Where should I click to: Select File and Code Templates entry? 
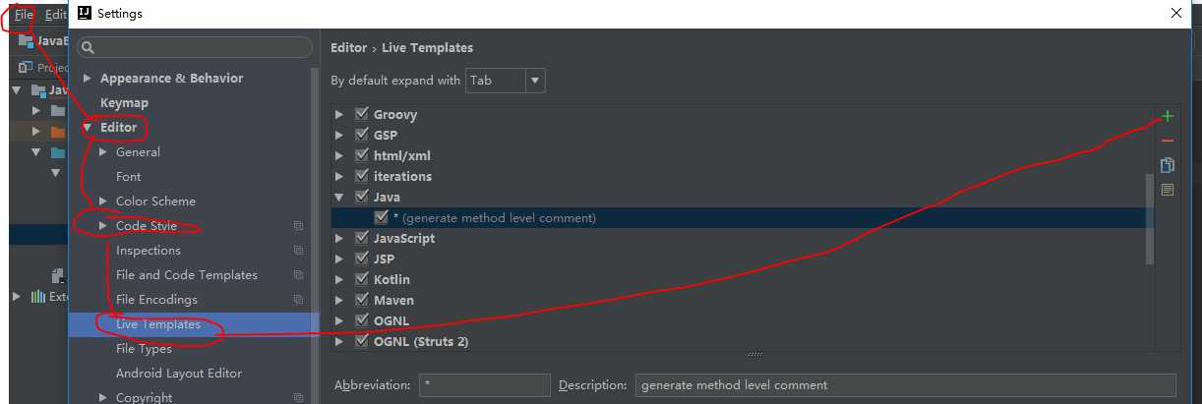coord(187,275)
